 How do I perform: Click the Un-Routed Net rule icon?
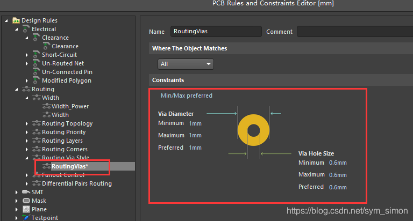37,63
